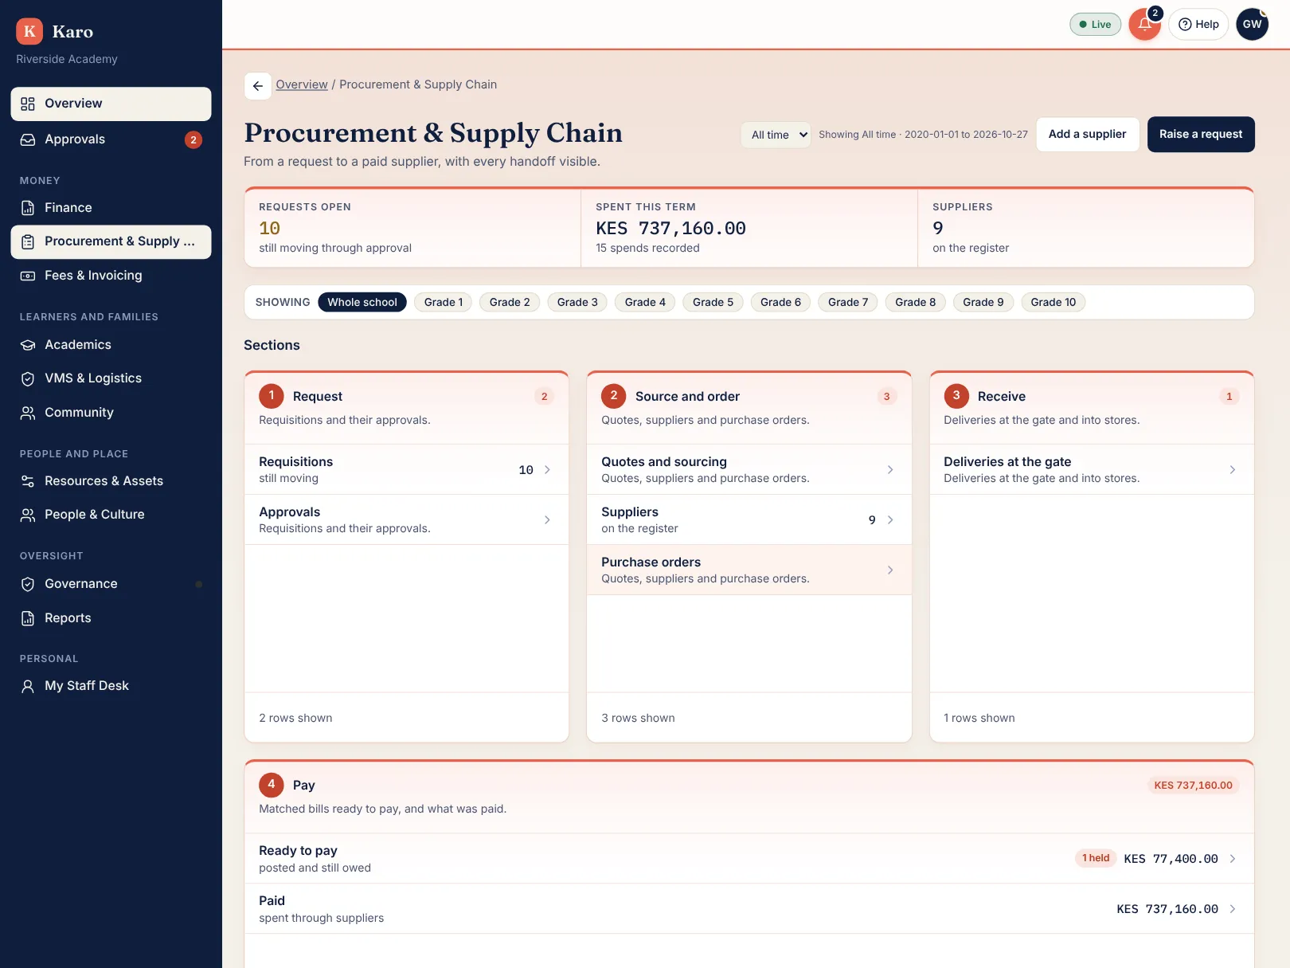Open the Paid row in Pay section
Image resolution: width=1290 pixels, height=968 pixels.
tap(749, 909)
